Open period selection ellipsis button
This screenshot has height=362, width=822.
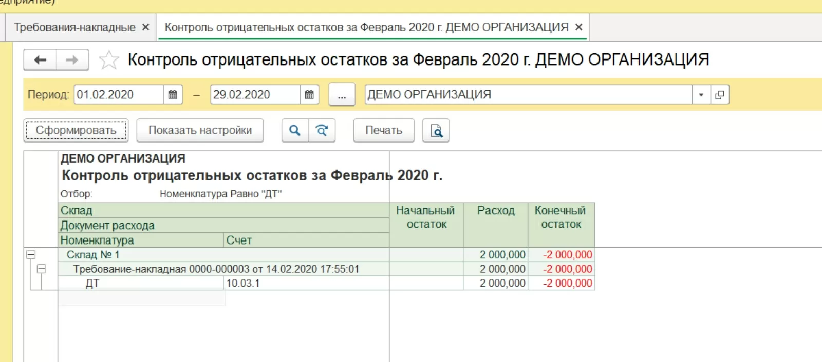342,95
